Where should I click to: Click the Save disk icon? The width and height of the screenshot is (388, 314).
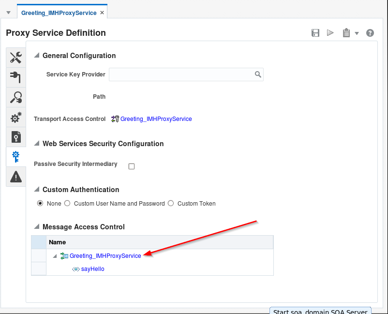click(x=315, y=33)
